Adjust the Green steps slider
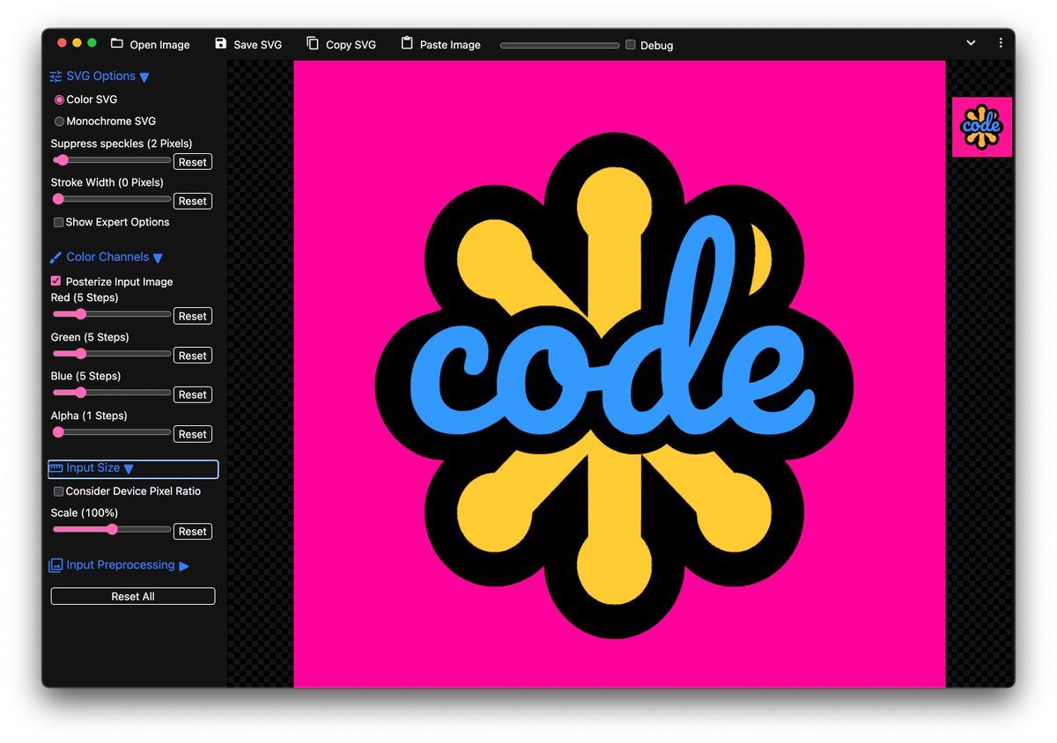This screenshot has width=1057, height=743. (x=112, y=353)
